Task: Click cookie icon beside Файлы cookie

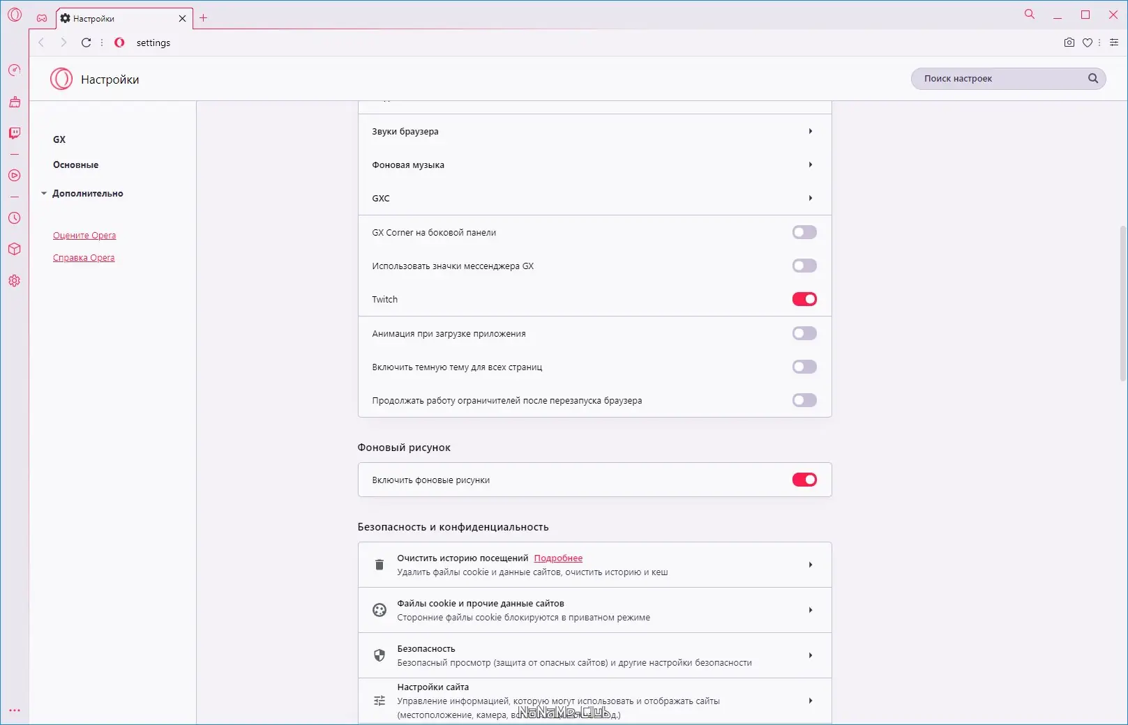Action: (379, 610)
